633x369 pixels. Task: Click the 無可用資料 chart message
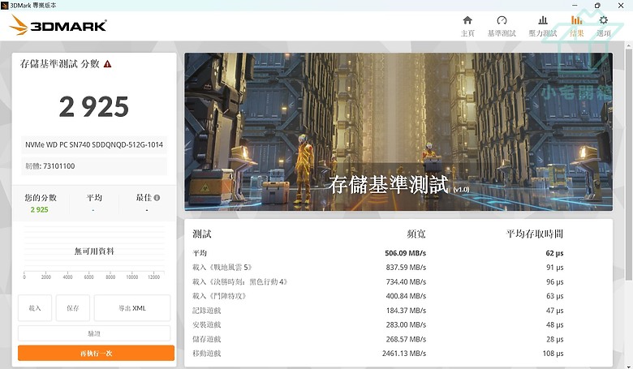(x=94, y=251)
